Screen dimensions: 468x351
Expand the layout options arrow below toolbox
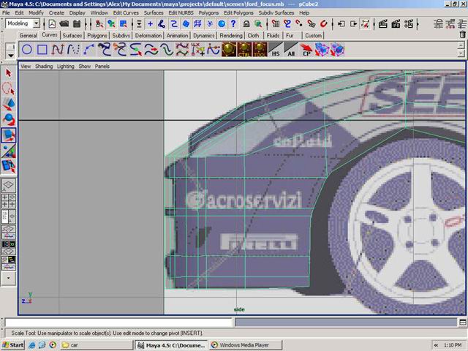9,278
